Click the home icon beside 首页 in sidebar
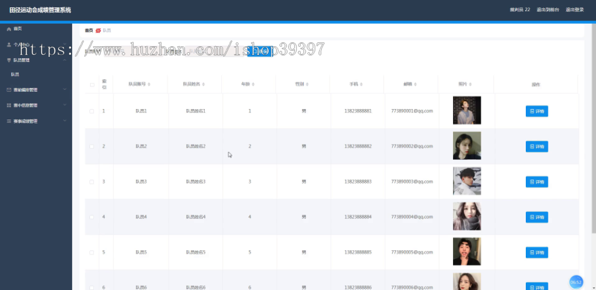596x290 pixels. pos(9,29)
